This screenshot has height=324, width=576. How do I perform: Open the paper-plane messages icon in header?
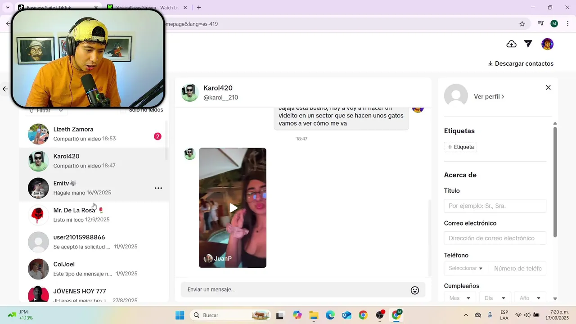(x=528, y=44)
